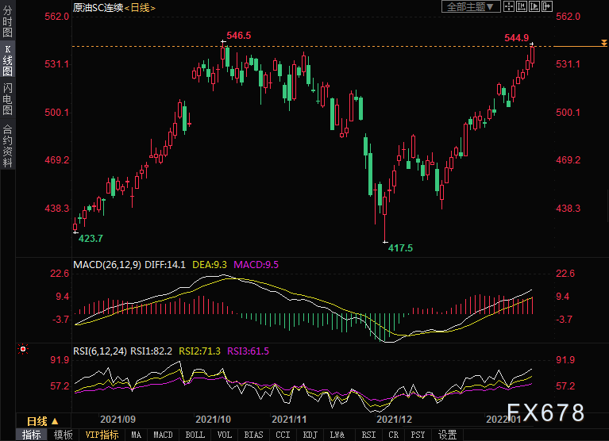Click the chart playback icon
The image size is (609, 441).
(534, 6)
